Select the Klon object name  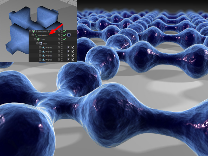click(43, 40)
